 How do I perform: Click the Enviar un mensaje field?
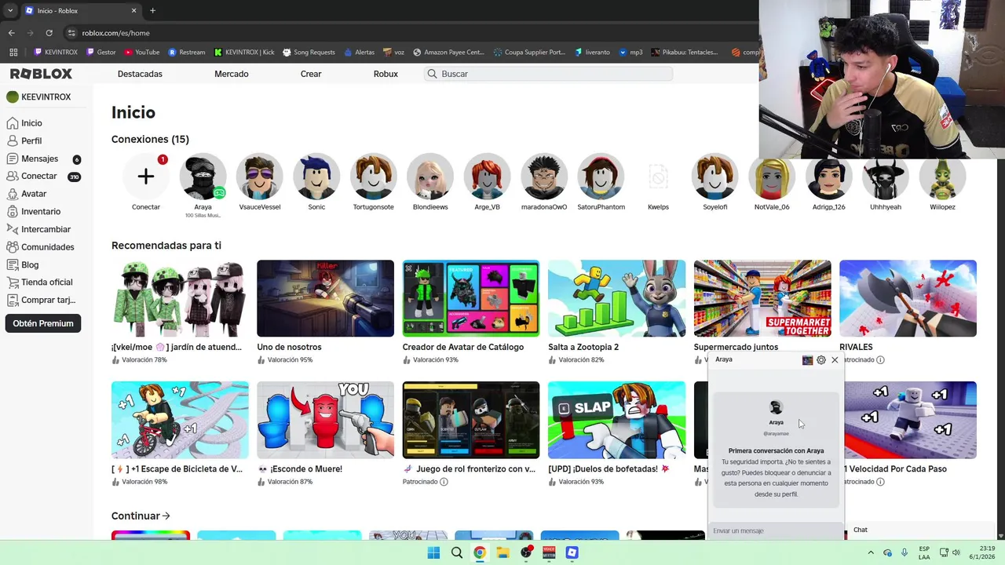click(776, 531)
